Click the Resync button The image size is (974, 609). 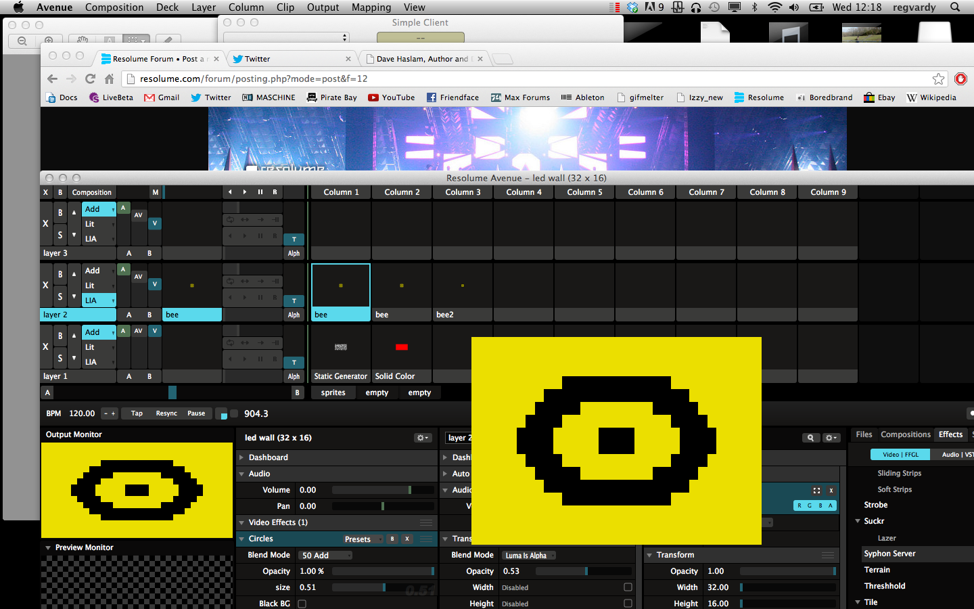(x=166, y=413)
